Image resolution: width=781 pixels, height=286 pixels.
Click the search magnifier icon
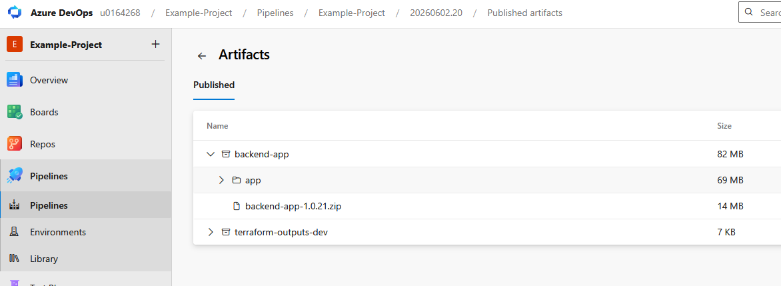click(748, 13)
